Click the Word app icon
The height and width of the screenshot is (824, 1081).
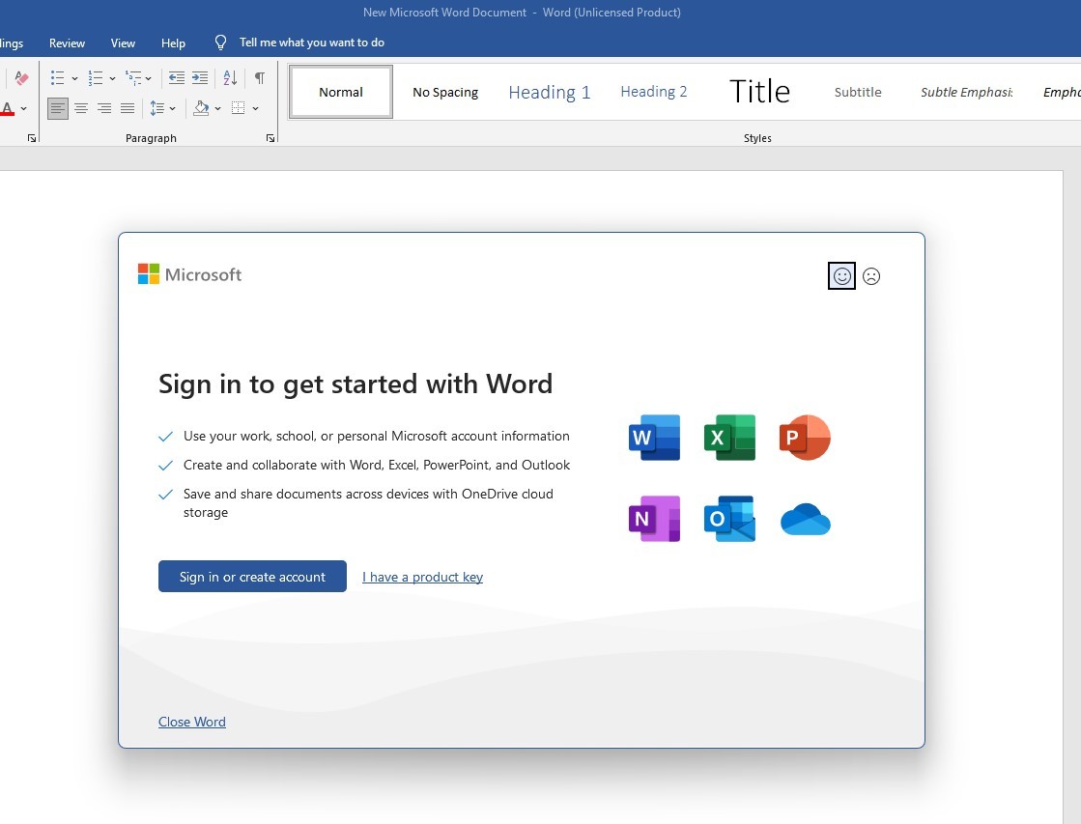click(654, 438)
